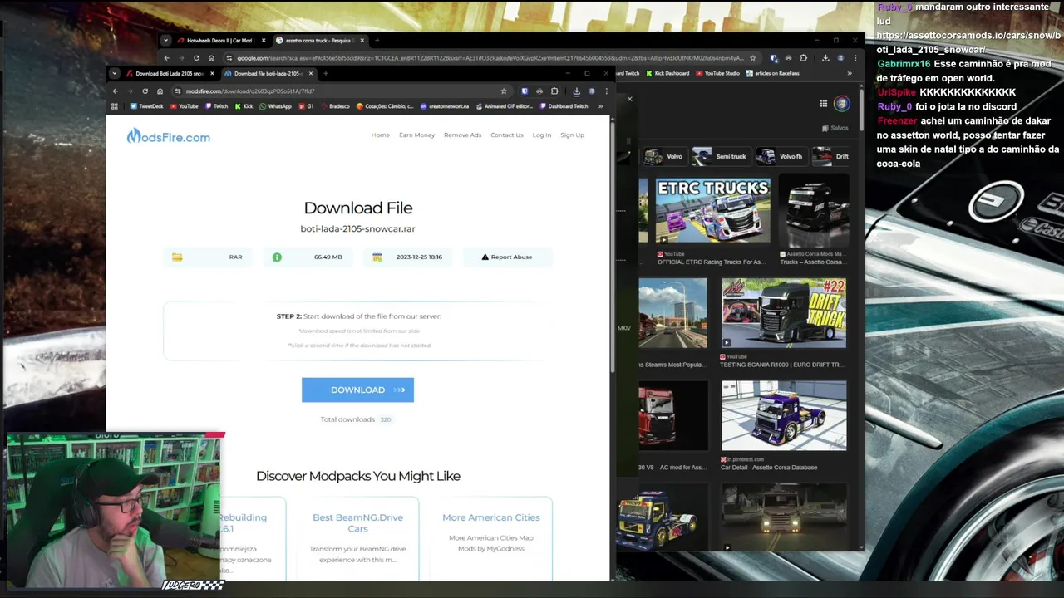Open the Downloads icon in the Google window toolbar
Image resolution: width=1064 pixels, height=598 pixels.
point(825,58)
